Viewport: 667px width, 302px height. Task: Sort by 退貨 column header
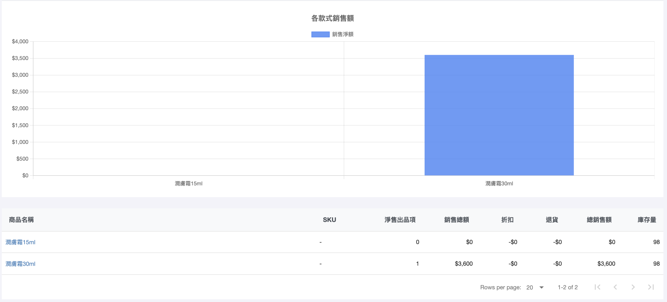tap(552, 220)
